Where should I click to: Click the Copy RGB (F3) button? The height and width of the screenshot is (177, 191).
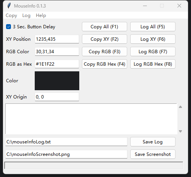point(105,52)
